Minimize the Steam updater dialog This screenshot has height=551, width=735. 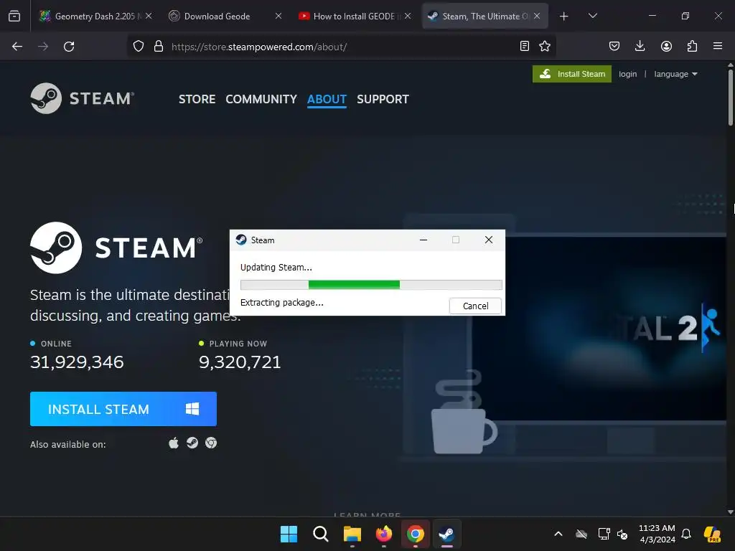(x=423, y=240)
